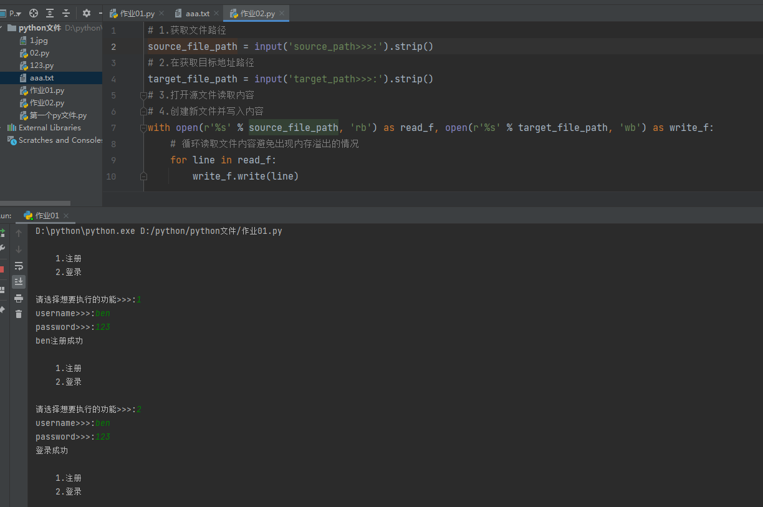The height and width of the screenshot is (507, 763).
Task: Select 第一个py文件.py in the project tree
Action: 51,115
